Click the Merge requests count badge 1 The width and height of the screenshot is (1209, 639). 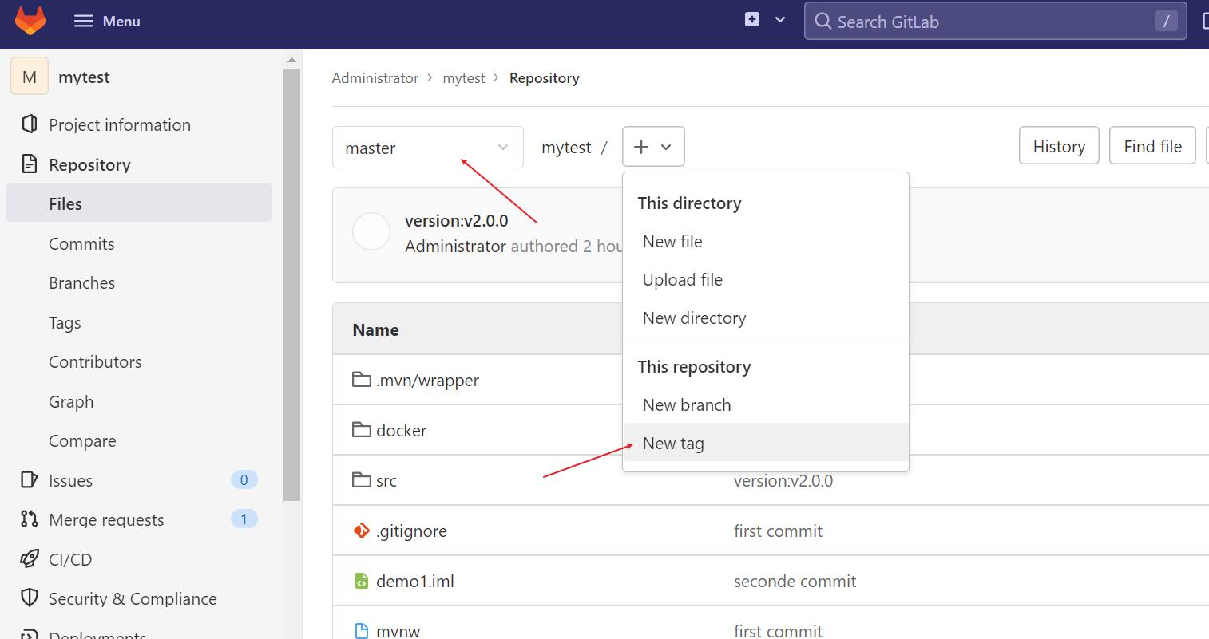tap(244, 519)
